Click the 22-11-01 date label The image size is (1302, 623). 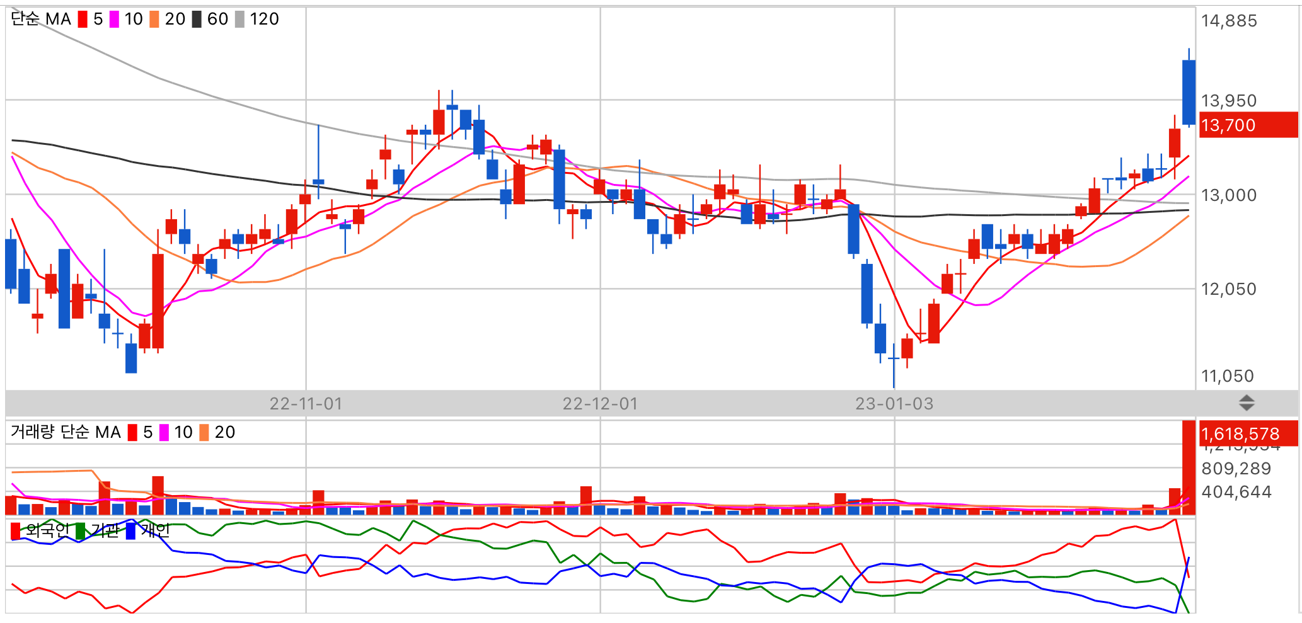306,404
